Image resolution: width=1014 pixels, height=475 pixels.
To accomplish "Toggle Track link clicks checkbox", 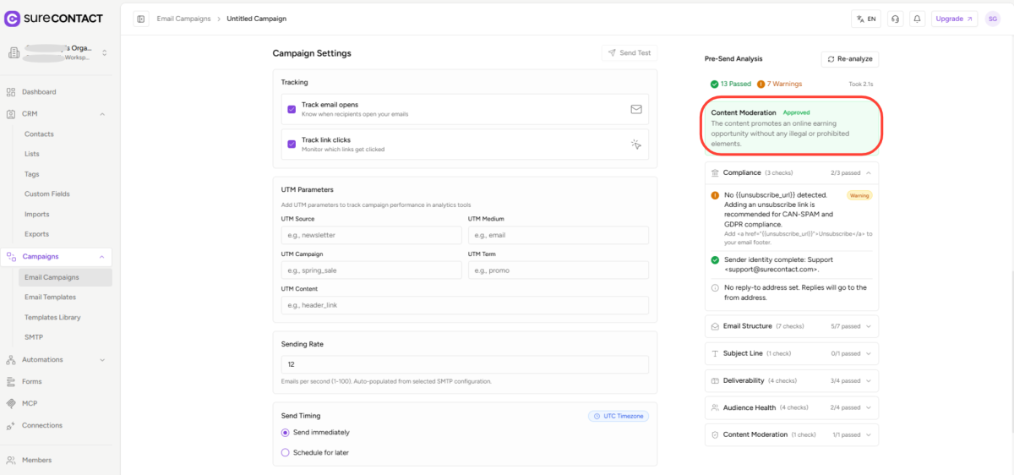I will [292, 144].
